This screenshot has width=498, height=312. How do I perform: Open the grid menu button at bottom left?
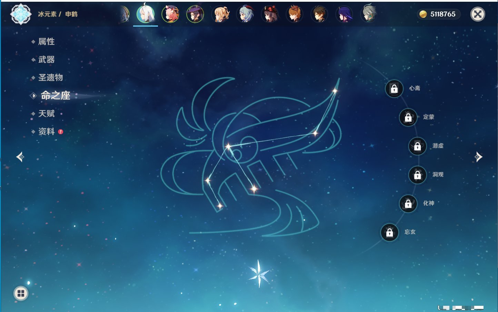point(21,293)
